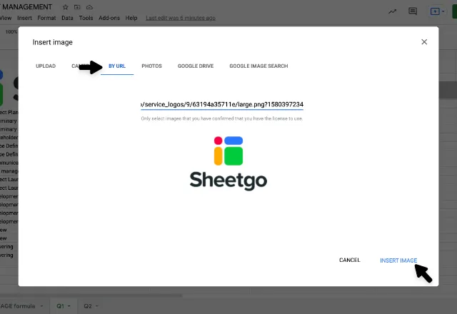Switch to the Upload tab
Image resolution: width=457 pixels, height=314 pixels.
46,66
